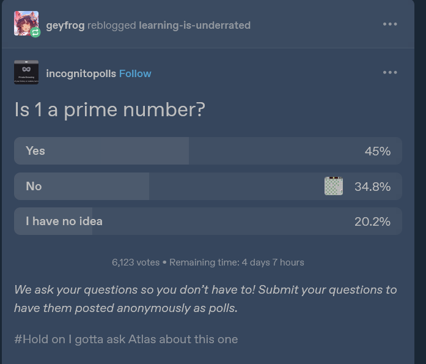The height and width of the screenshot is (364, 426).
Task: Click the 'Is 1 a prime number?' question
Action: point(109,110)
